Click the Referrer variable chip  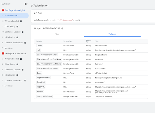click(x=40, y=92)
